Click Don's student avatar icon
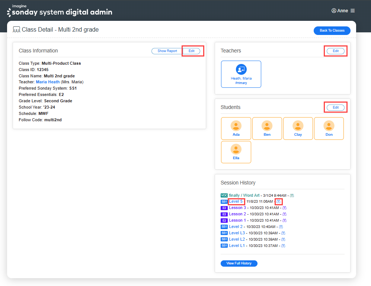 pos(329,126)
